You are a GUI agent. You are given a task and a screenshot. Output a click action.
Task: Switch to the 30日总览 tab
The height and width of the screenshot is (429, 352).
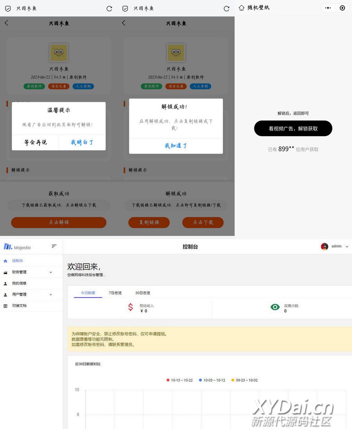pyautogui.click(x=142, y=293)
